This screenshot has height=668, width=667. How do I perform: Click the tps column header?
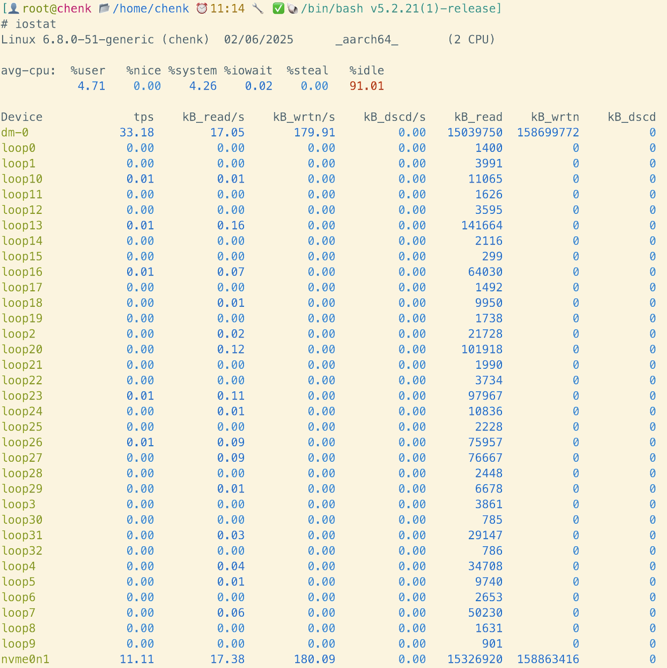(x=143, y=117)
